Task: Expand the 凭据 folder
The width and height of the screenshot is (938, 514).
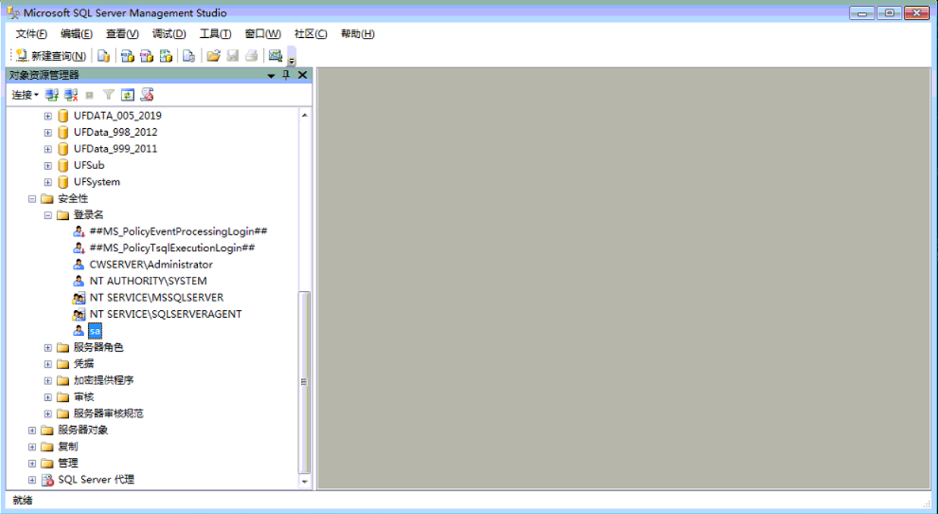Action: point(48,364)
